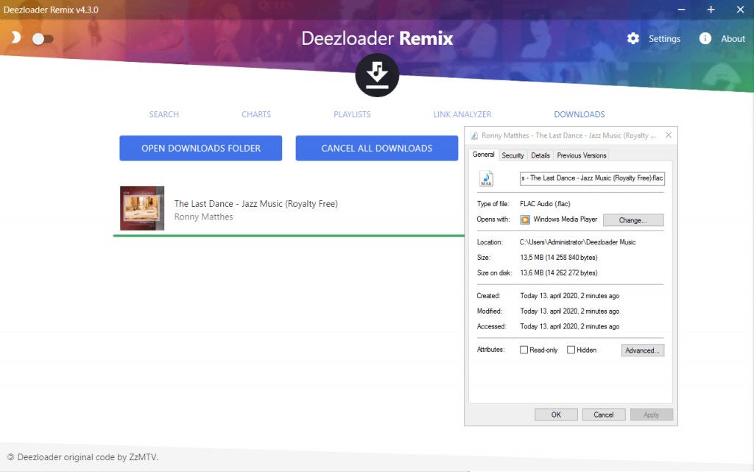Open the About page link
Image resolution: width=754 pixels, height=472 pixels.
pyautogui.click(x=733, y=39)
